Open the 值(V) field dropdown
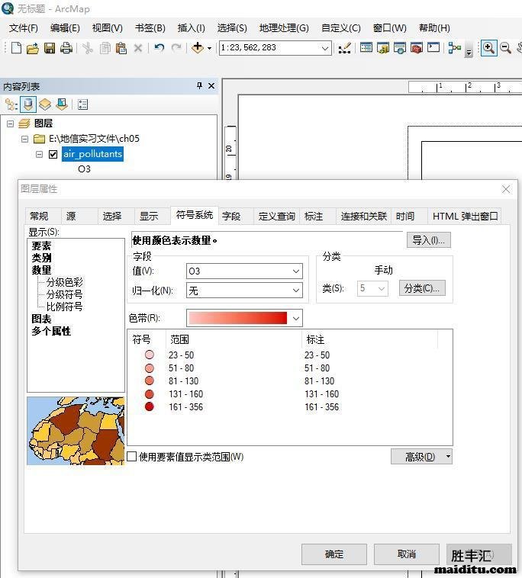 (296, 271)
